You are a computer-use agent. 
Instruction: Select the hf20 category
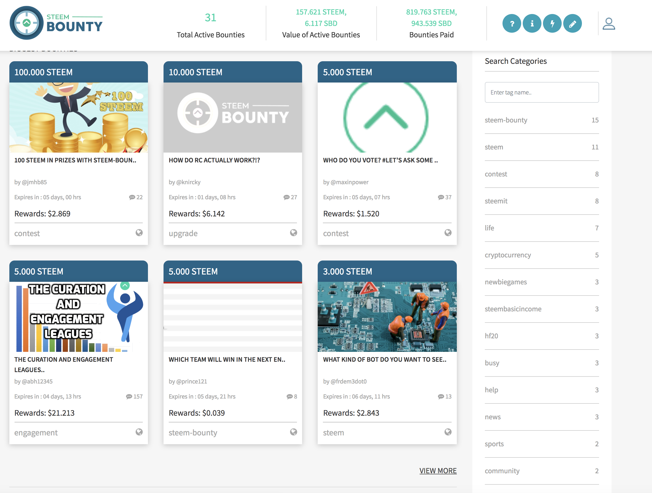pos(542,336)
